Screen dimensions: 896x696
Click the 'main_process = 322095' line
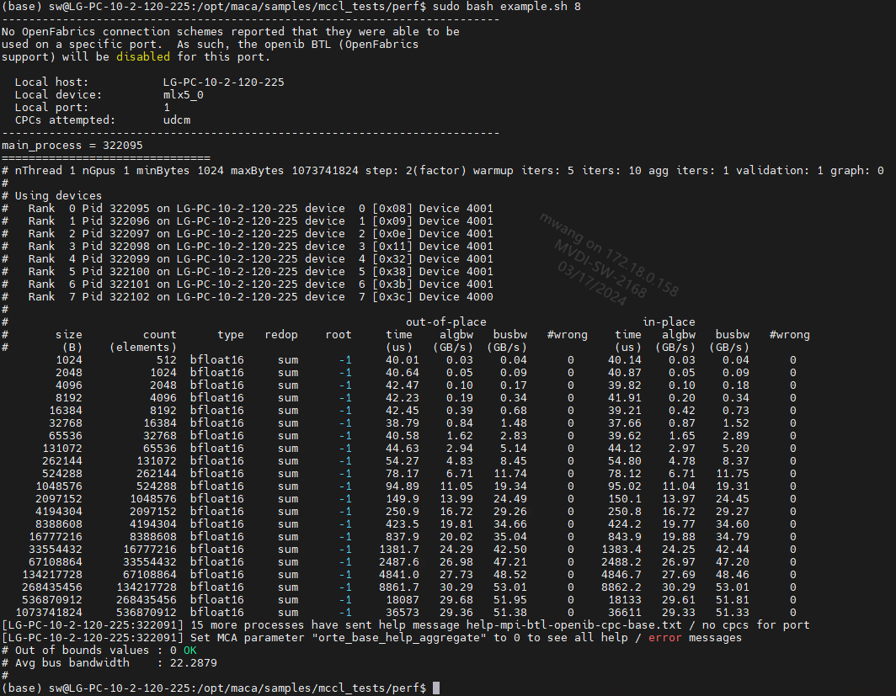tap(72, 146)
